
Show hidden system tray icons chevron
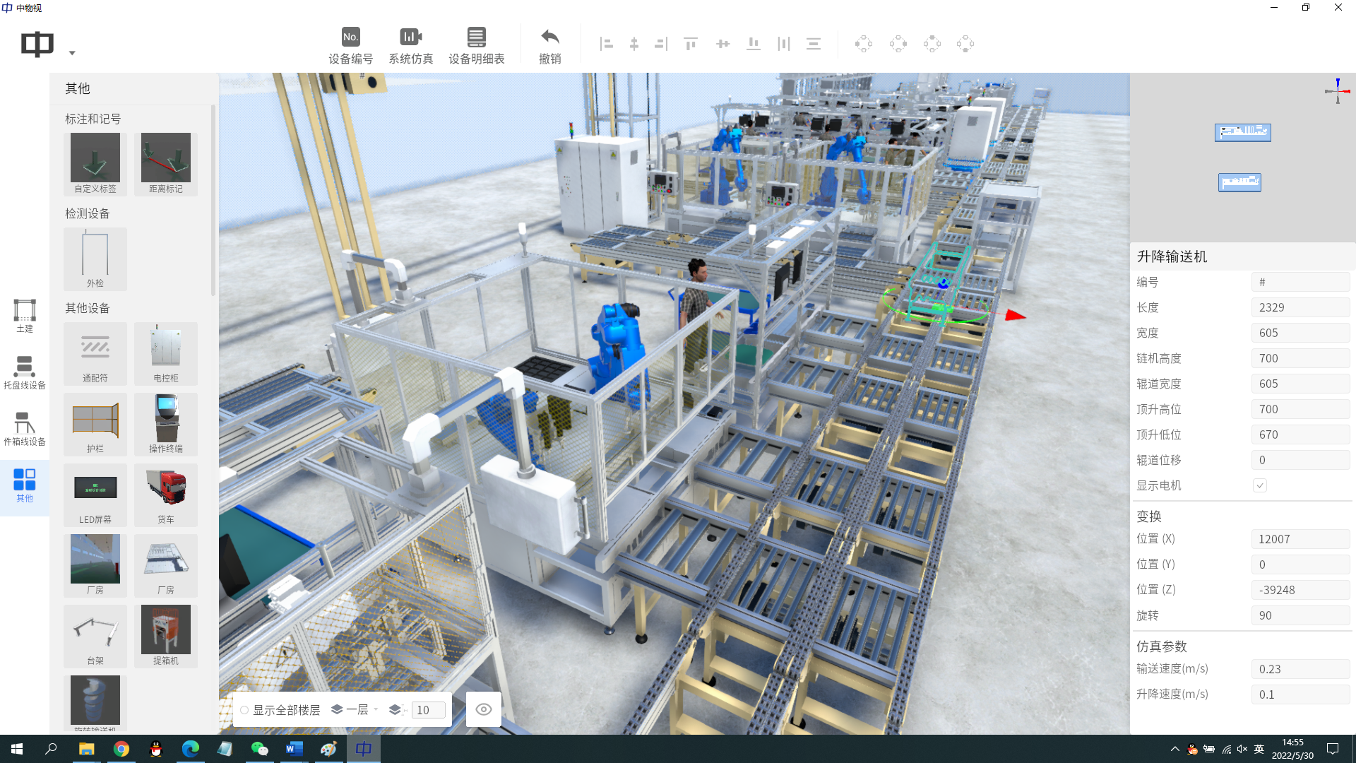point(1174,749)
